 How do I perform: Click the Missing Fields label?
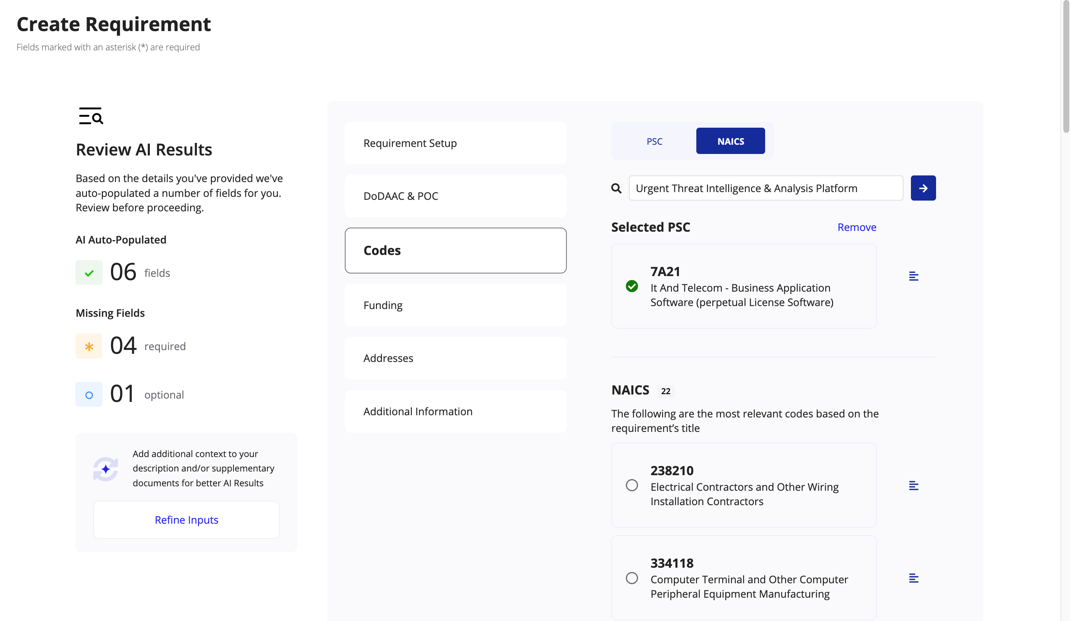click(110, 313)
